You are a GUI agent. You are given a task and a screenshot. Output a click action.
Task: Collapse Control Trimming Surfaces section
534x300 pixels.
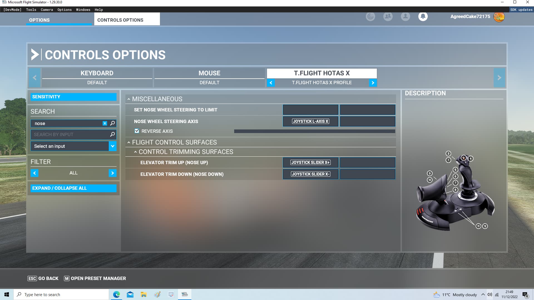pos(135,152)
